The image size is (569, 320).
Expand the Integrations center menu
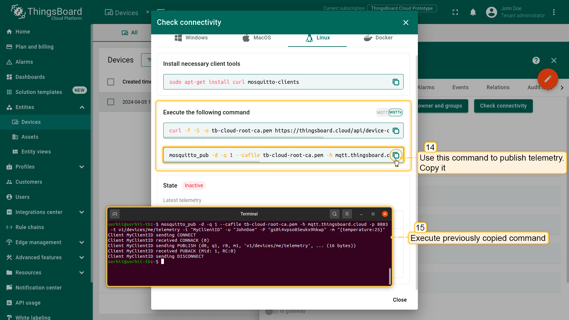coord(82,212)
